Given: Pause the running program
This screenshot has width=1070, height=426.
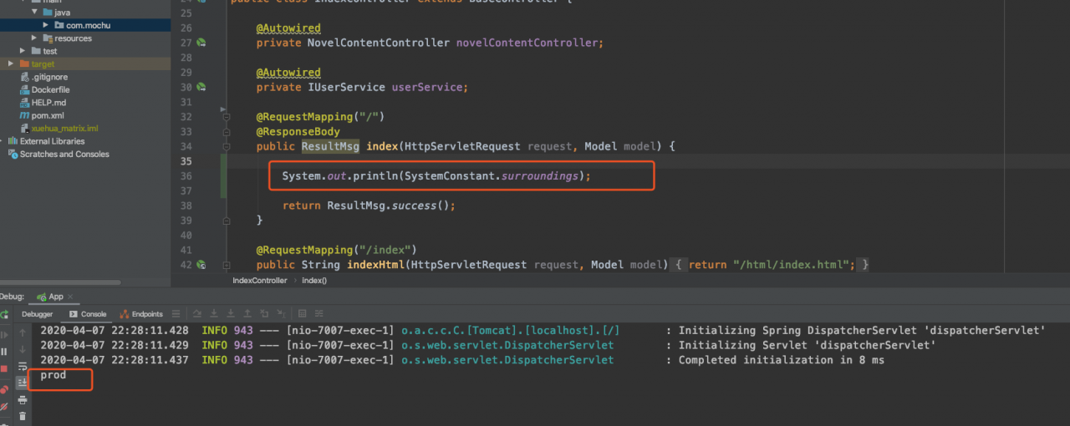Looking at the screenshot, I should point(4,352).
